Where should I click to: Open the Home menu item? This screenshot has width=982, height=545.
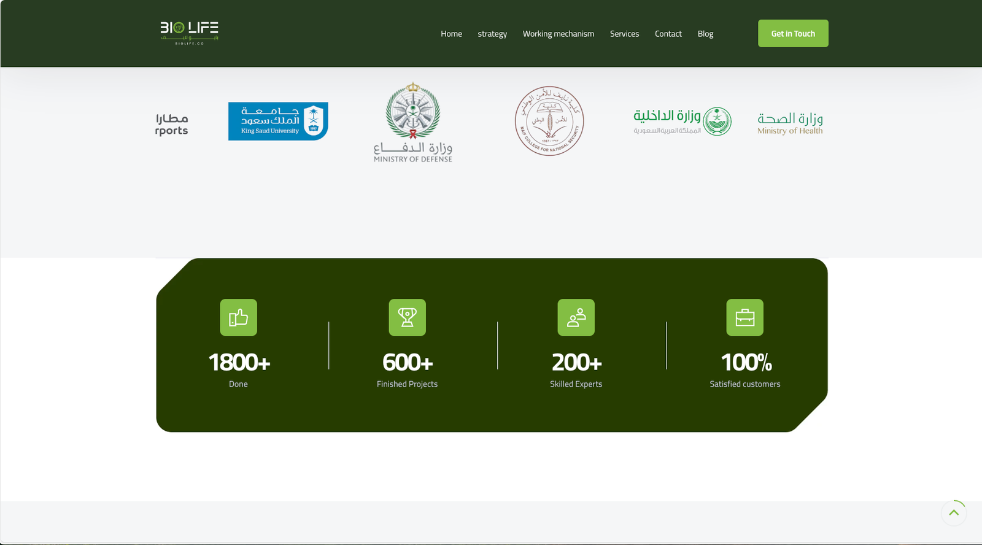(x=451, y=34)
